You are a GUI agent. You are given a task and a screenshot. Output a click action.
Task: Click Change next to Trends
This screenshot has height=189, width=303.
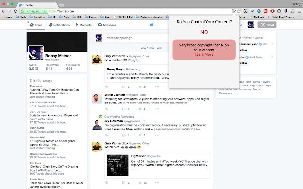click(47, 81)
